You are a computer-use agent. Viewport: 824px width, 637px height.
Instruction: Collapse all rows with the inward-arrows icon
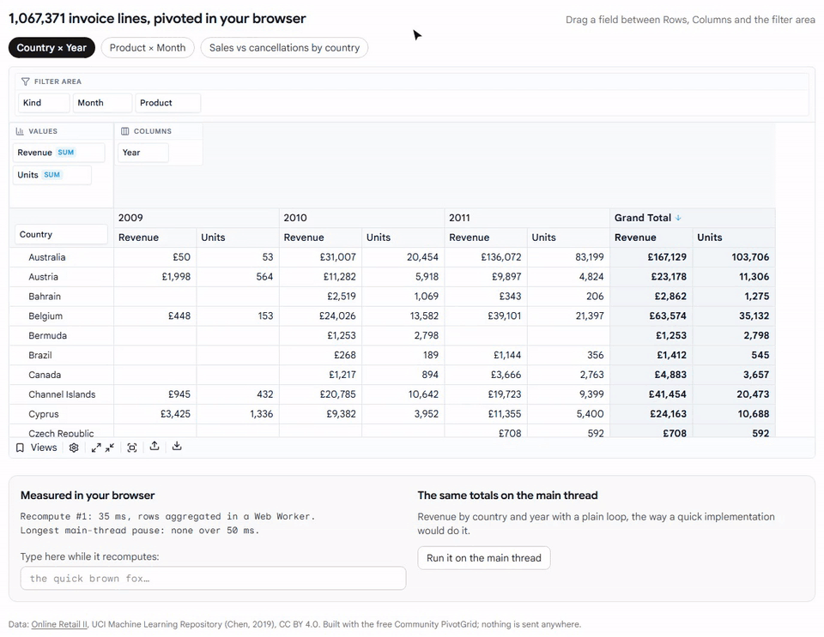[x=109, y=448]
